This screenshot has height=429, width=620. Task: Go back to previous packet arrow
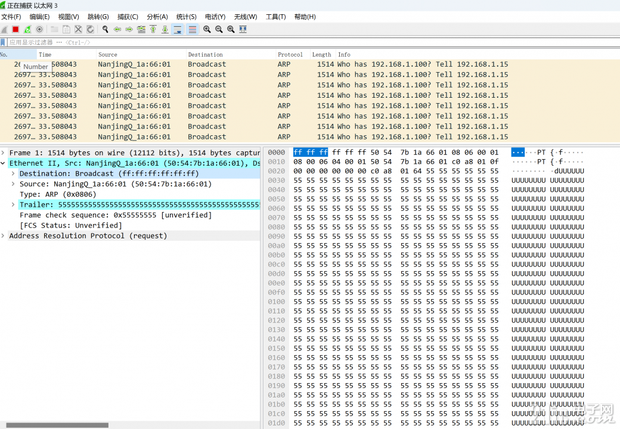(x=117, y=29)
